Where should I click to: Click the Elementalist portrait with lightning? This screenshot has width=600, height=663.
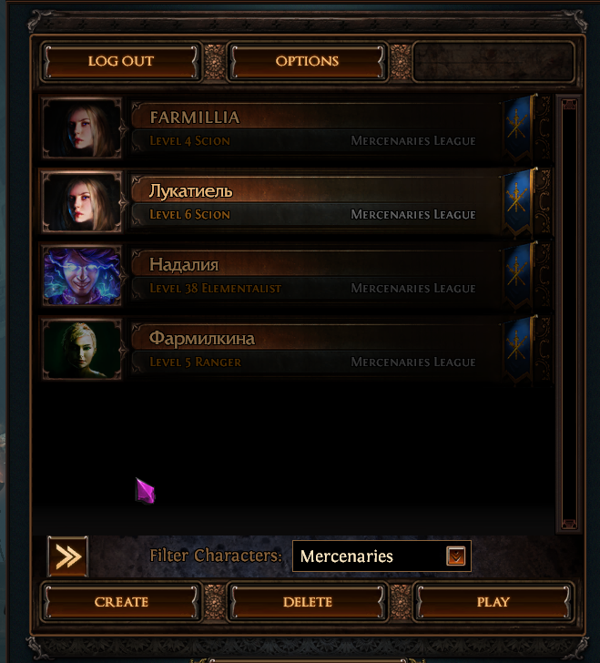82,276
